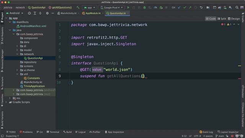Switch editor to Code view
Screen dimensions: 245x138
[x=211, y=19]
